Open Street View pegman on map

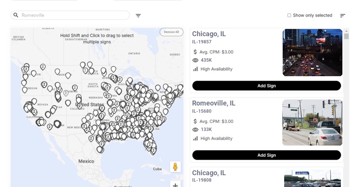click(175, 167)
